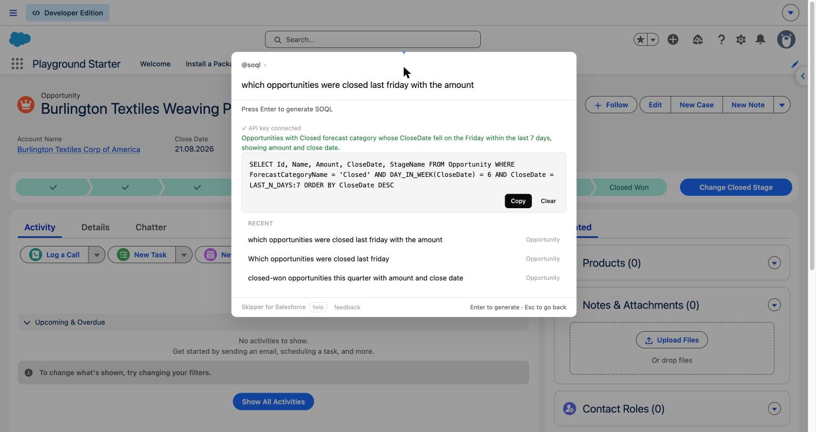Click the page vertical scrollbar

[812, 135]
